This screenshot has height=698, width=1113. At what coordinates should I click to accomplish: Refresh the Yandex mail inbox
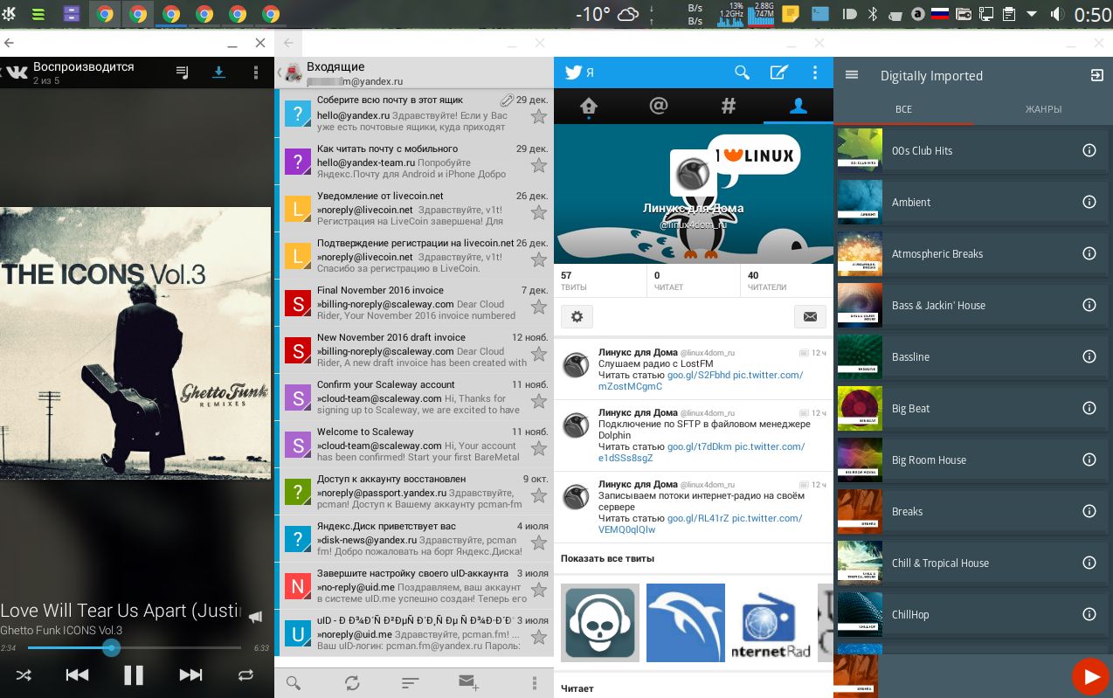352,682
